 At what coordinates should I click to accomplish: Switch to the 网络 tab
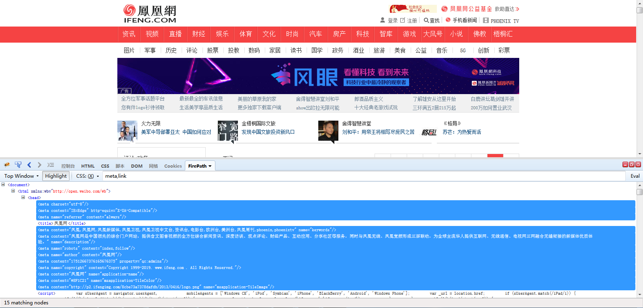coord(154,166)
